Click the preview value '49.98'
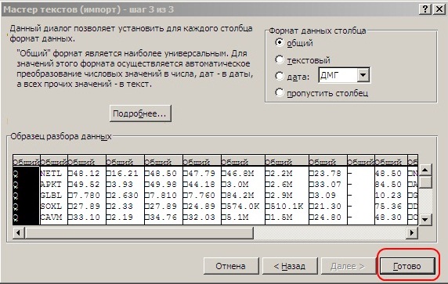 point(163,185)
